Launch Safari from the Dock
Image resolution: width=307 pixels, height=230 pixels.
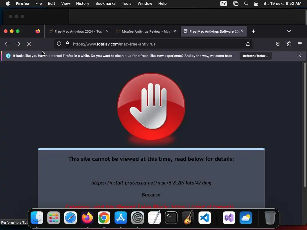click(70, 218)
